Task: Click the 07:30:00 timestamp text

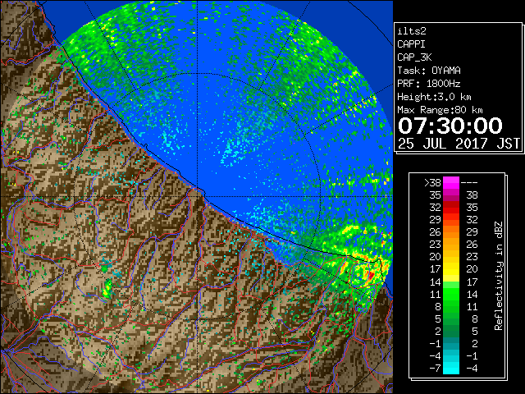Action: [450, 126]
